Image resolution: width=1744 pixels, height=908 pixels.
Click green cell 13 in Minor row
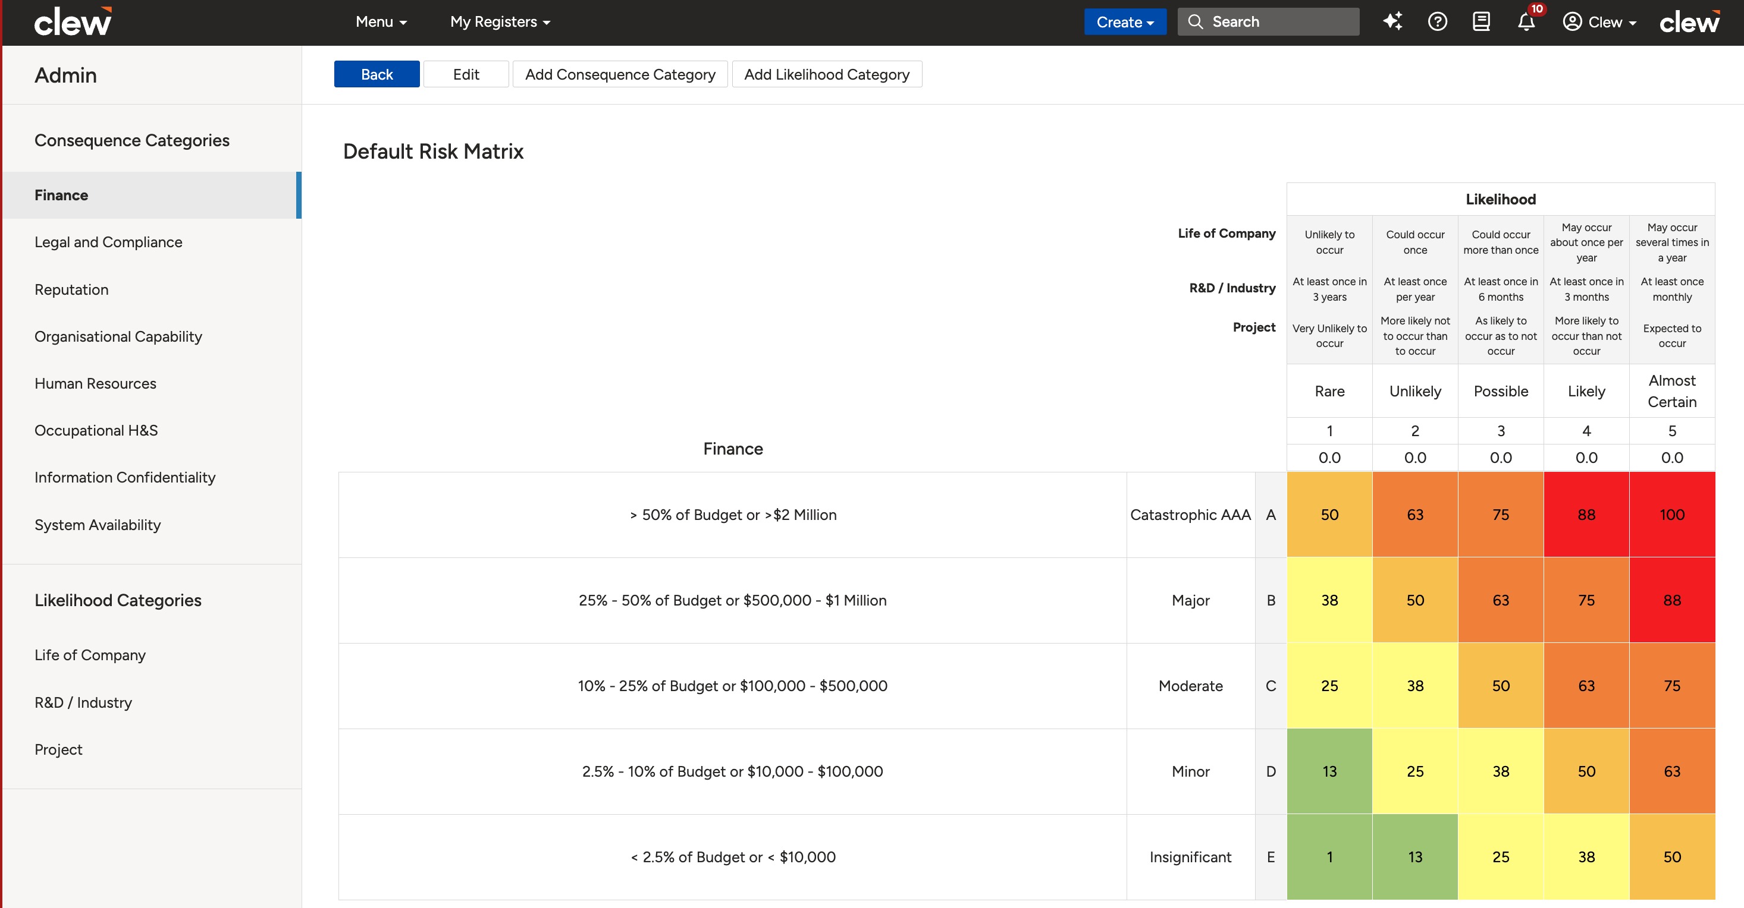coord(1329,771)
